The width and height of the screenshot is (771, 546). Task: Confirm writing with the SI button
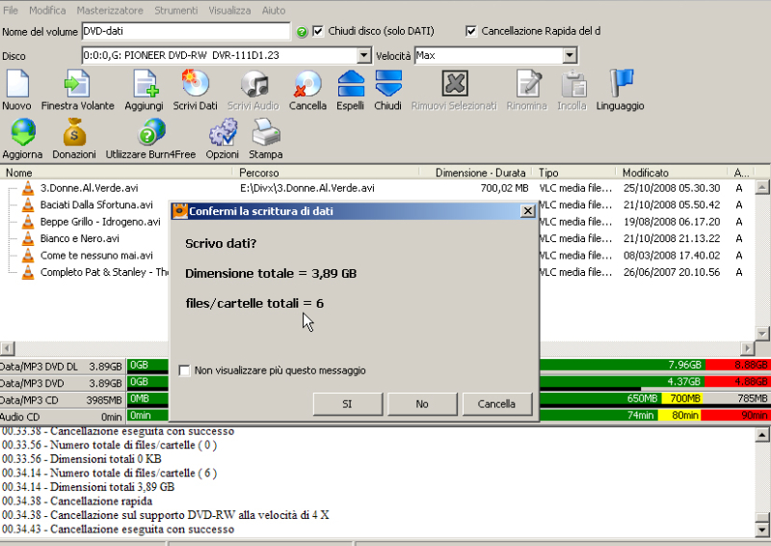pos(348,404)
